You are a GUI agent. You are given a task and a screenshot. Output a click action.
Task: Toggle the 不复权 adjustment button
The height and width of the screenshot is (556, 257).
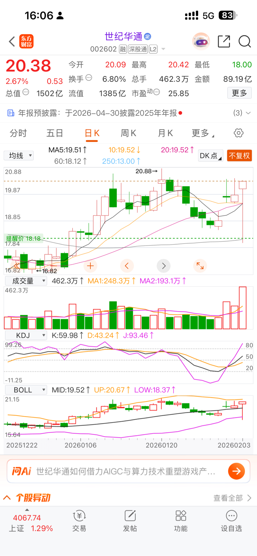(239, 156)
